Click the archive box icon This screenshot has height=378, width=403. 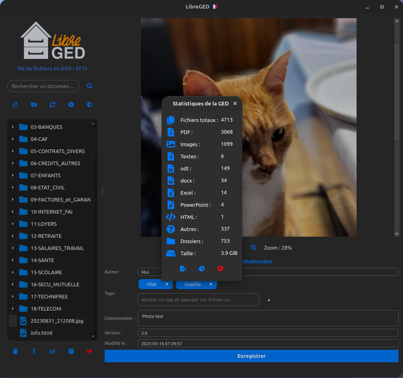(71, 351)
